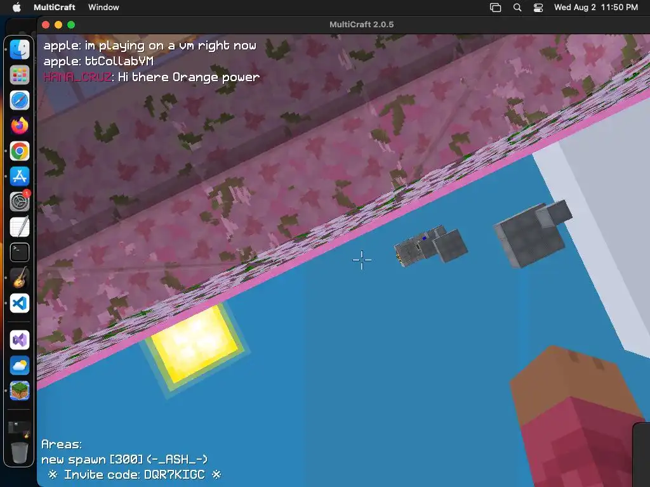
Task: Open the App Store dock icon
Action: tap(20, 176)
